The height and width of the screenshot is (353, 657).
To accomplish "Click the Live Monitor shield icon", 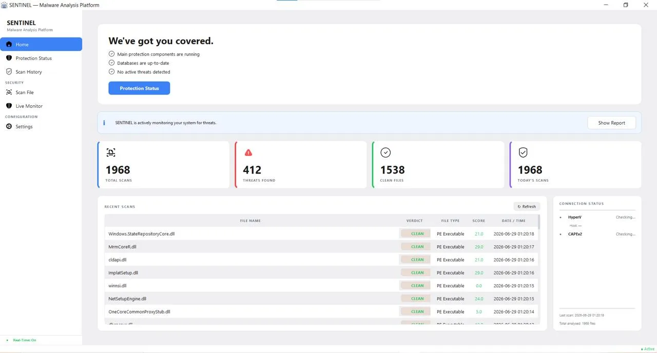I will tap(9, 106).
